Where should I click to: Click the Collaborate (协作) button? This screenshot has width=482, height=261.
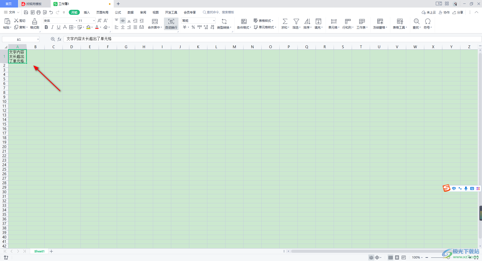click(x=444, y=12)
